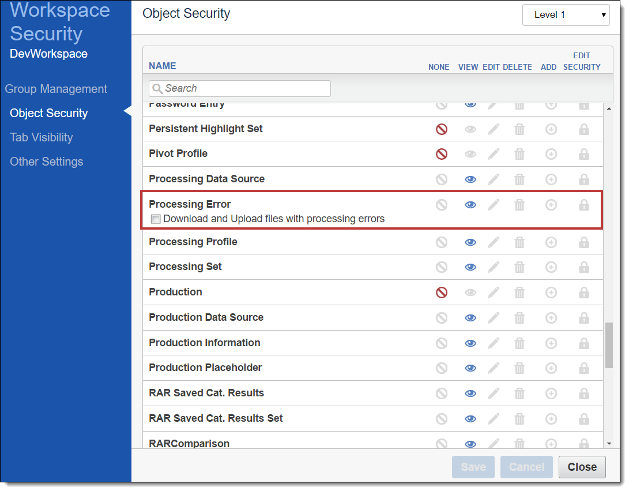This screenshot has width=629, height=491.
Task: Click lock icon for Production Placeholder row
Action: (584, 368)
